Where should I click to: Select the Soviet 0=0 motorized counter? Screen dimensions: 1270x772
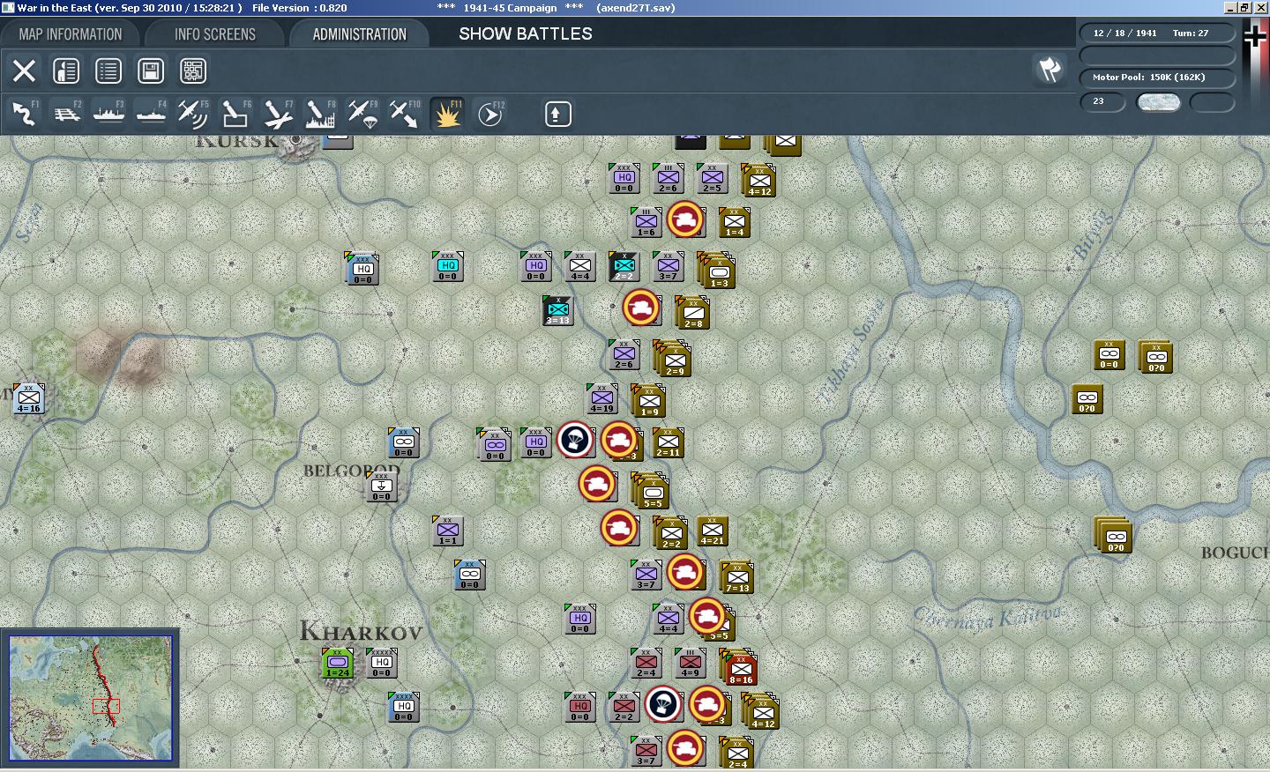[1109, 355]
